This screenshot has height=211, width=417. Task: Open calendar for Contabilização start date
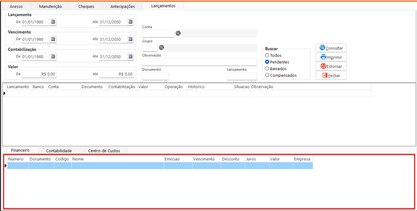click(x=53, y=57)
